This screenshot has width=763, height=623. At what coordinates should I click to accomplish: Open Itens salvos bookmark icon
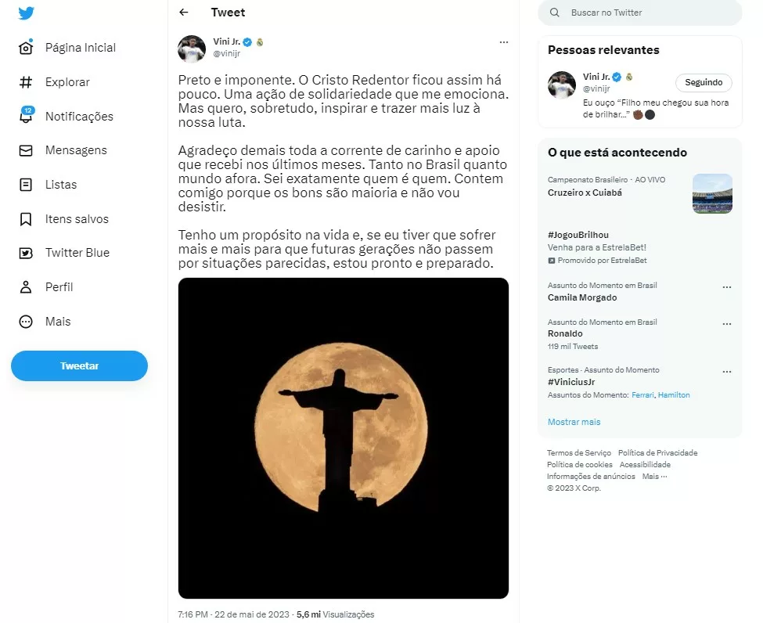(26, 219)
